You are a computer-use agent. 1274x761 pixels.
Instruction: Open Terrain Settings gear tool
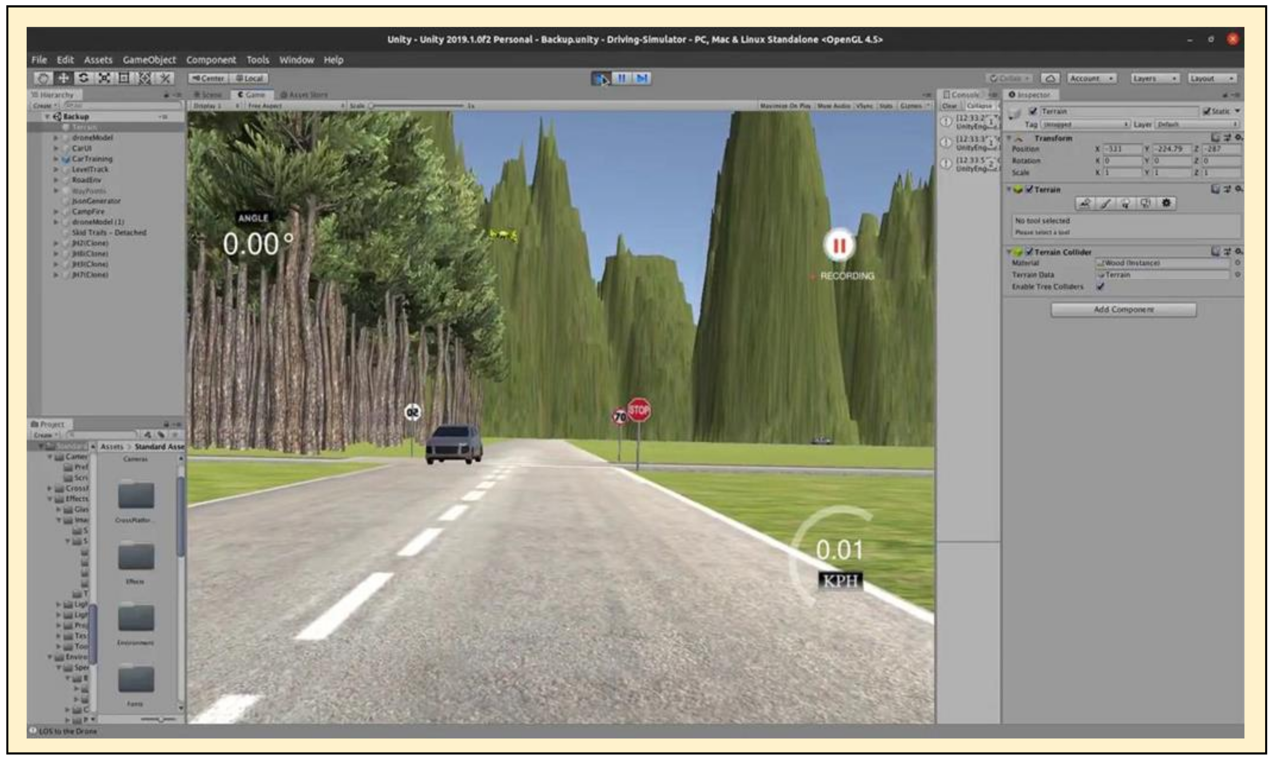[1167, 203]
